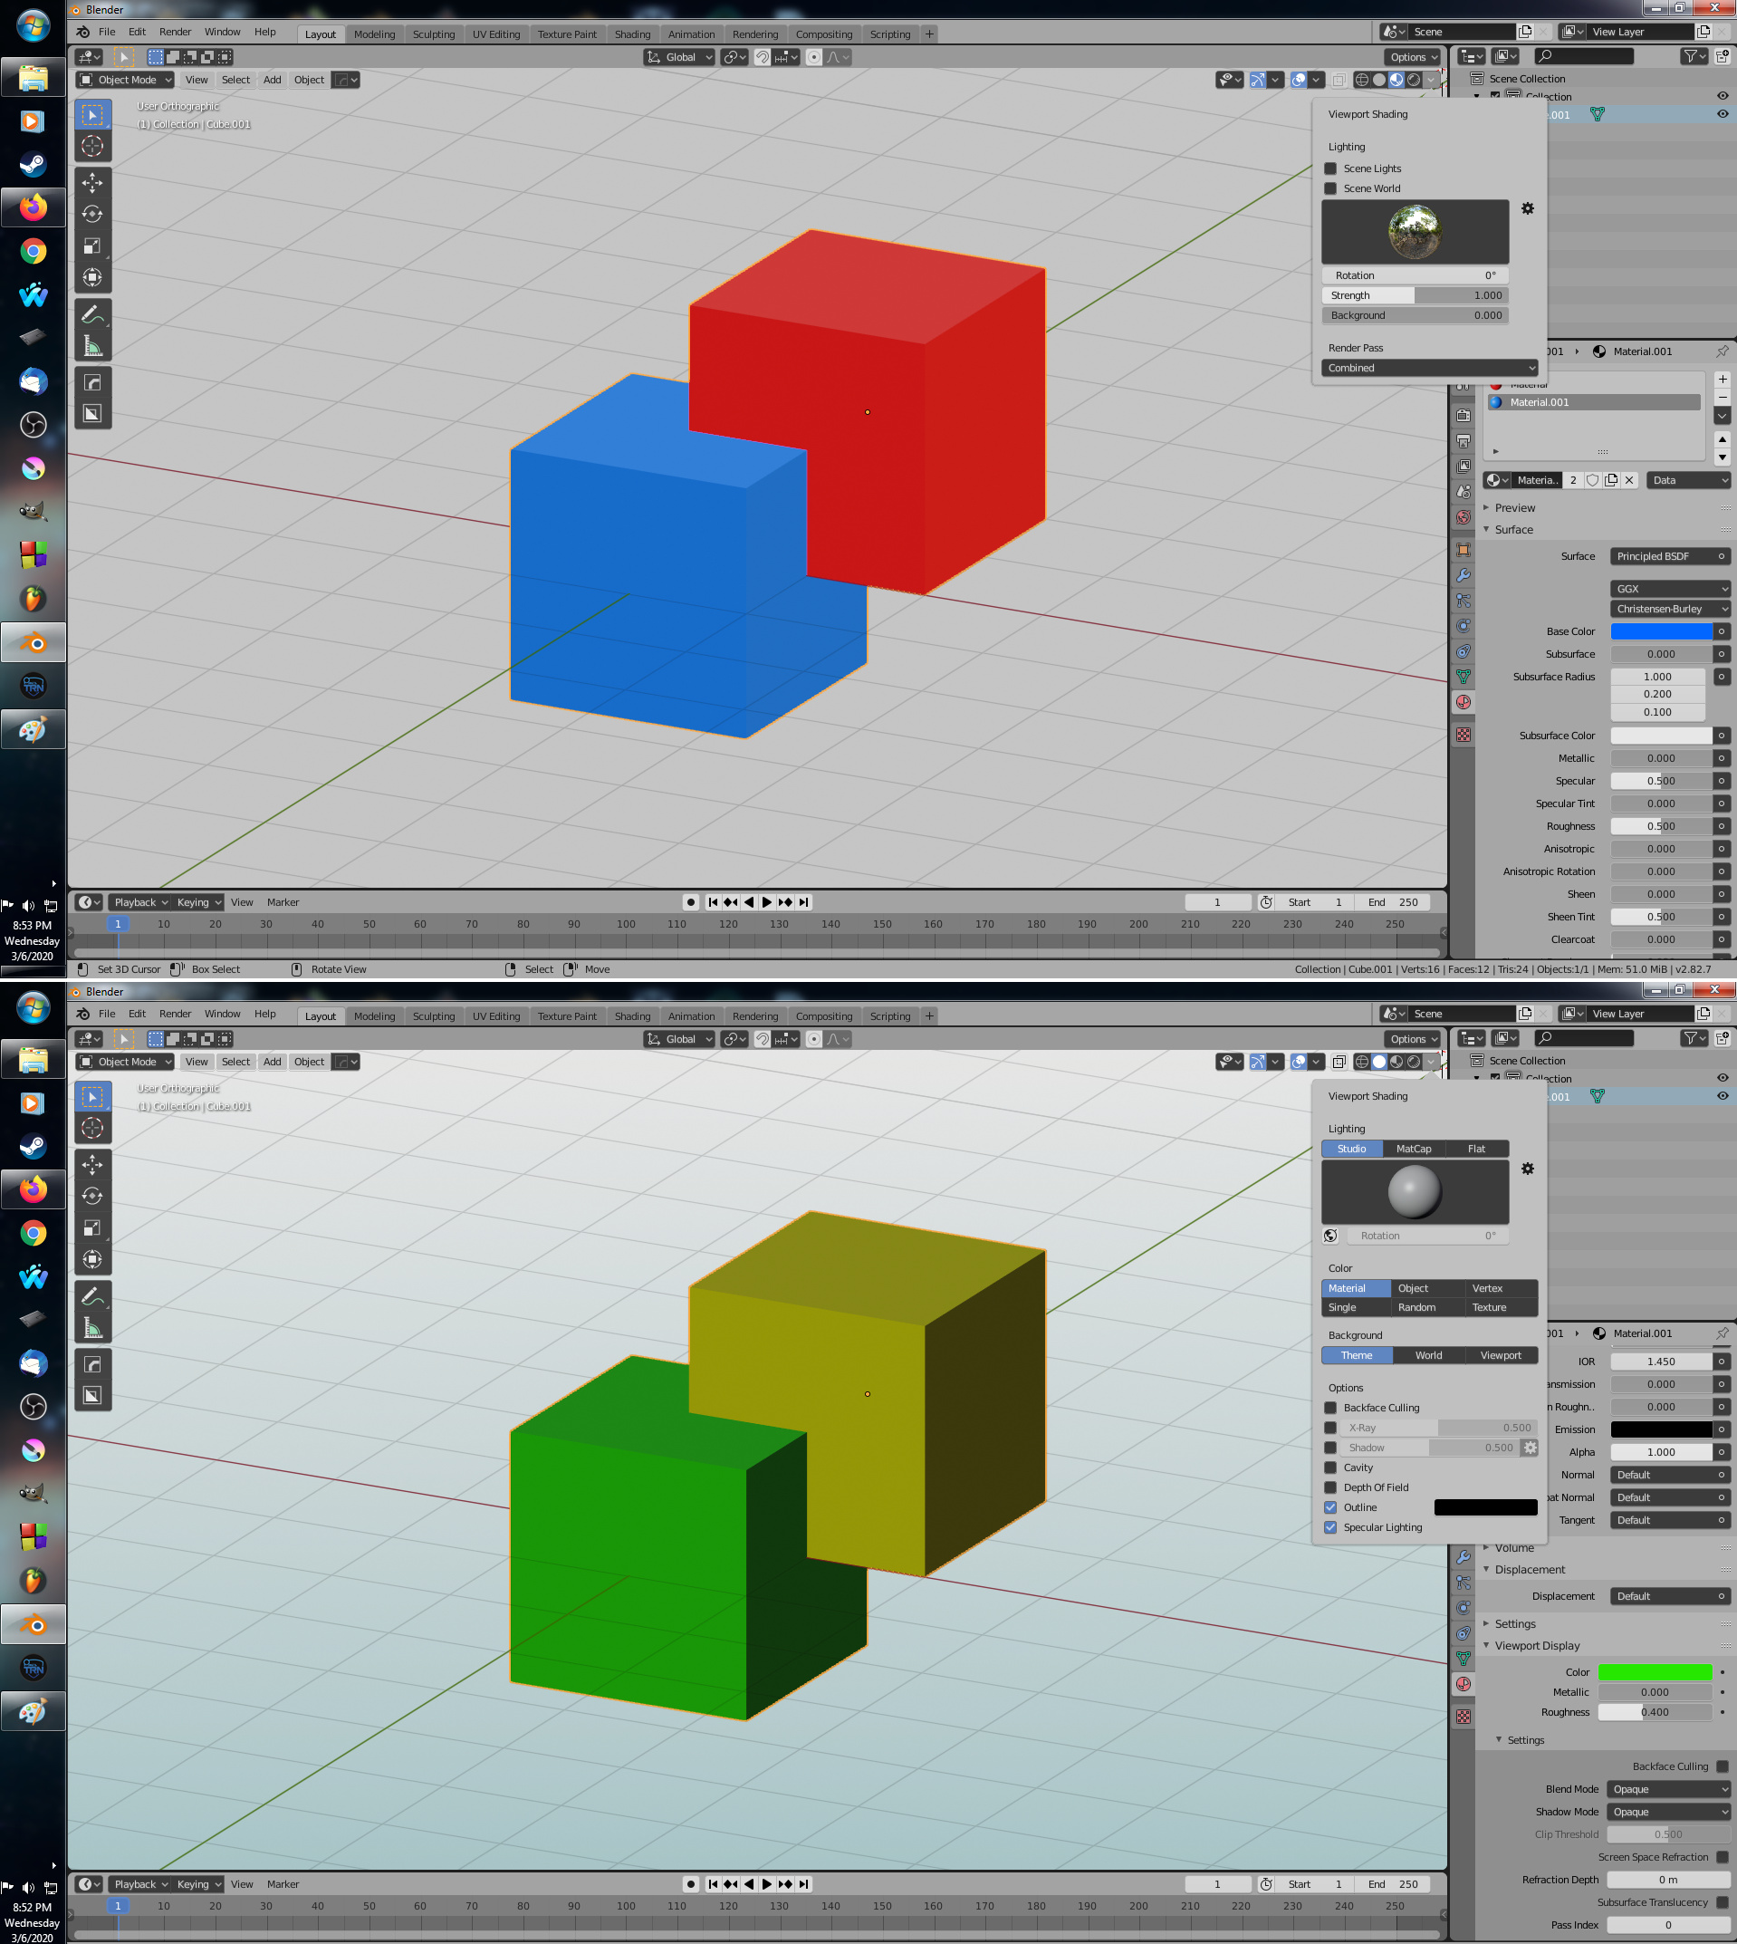Select the Select Box tool in the bottom Blender window
This screenshot has width=1737, height=1944.
pyautogui.click(x=92, y=1096)
